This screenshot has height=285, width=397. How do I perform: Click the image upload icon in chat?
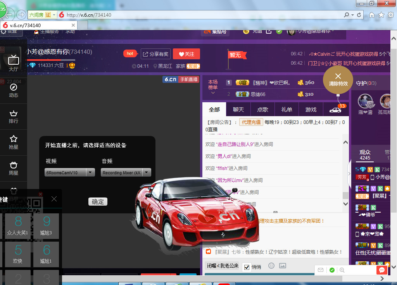click(283, 266)
